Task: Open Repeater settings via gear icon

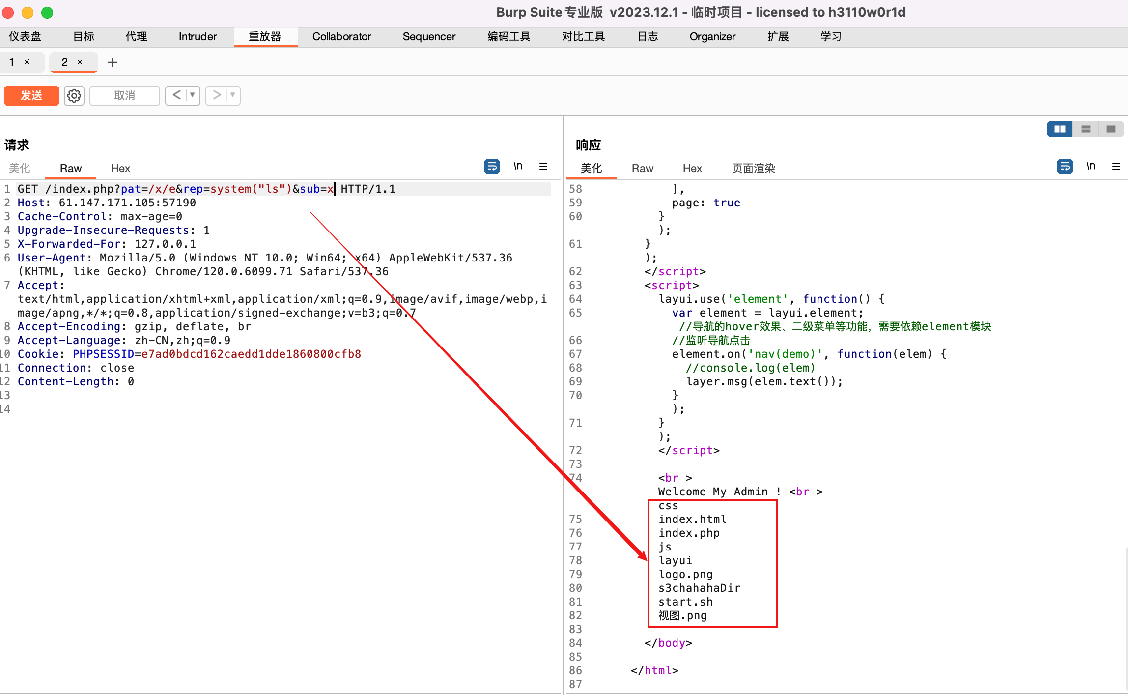Action: [x=74, y=95]
